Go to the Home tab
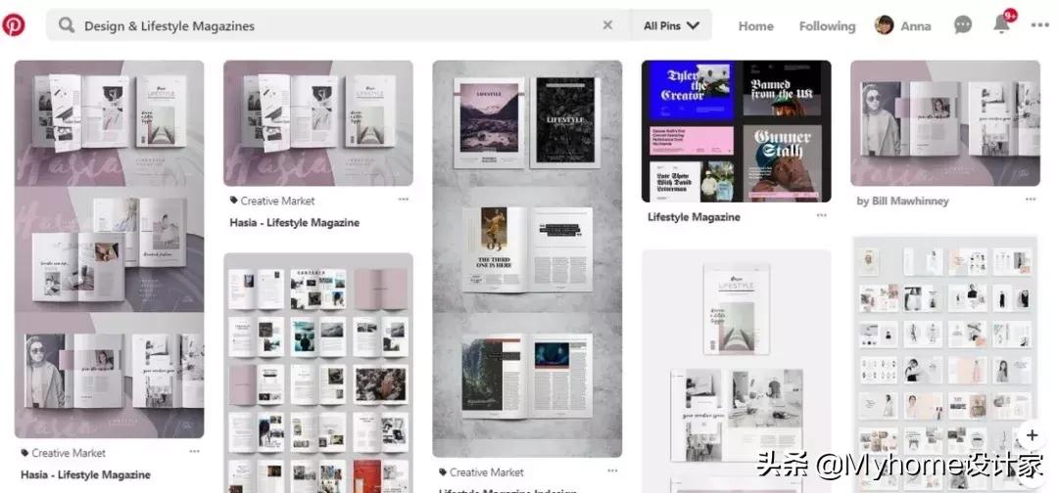The image size is (1058, 493). 755,26
